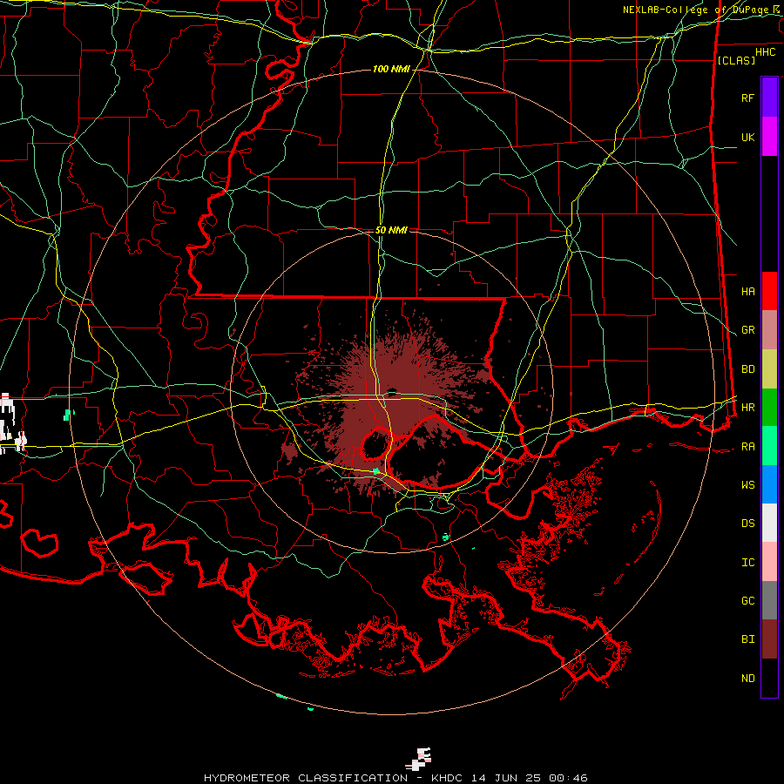Click the WS legend label
The image size is (784, 784).
(x=747, y=485)
